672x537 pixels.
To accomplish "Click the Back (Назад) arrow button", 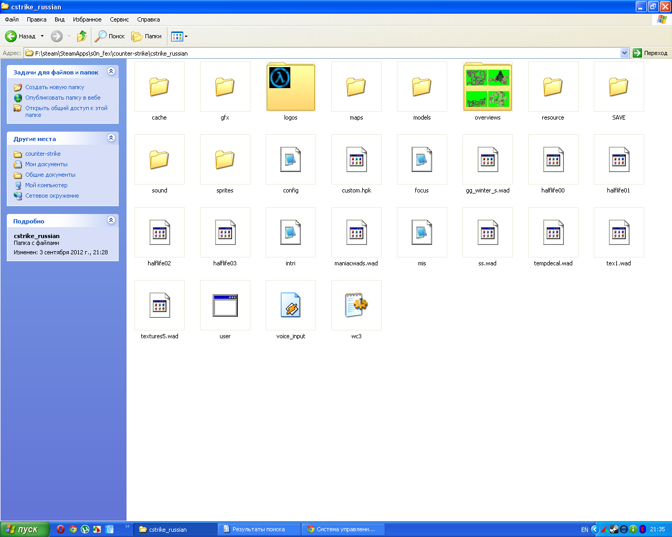I will point(12,36).
